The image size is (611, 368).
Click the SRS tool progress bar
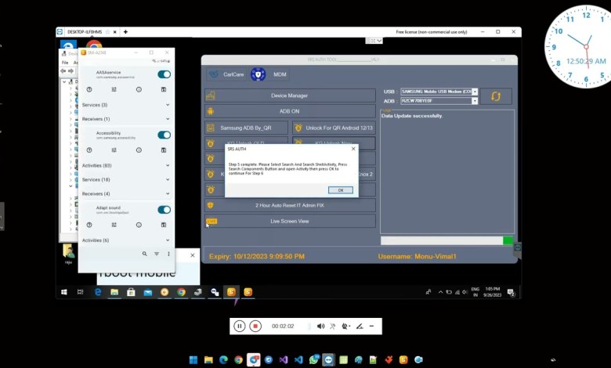coord(447,240)
